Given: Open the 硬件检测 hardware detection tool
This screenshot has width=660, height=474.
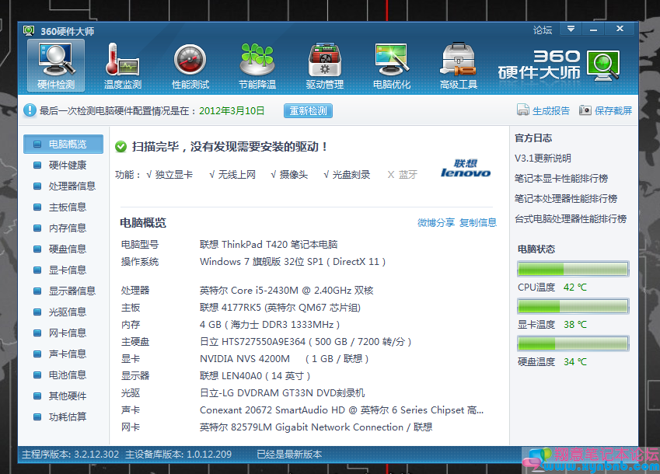Looking at the screenshot, I should click(x=56, y=65).
